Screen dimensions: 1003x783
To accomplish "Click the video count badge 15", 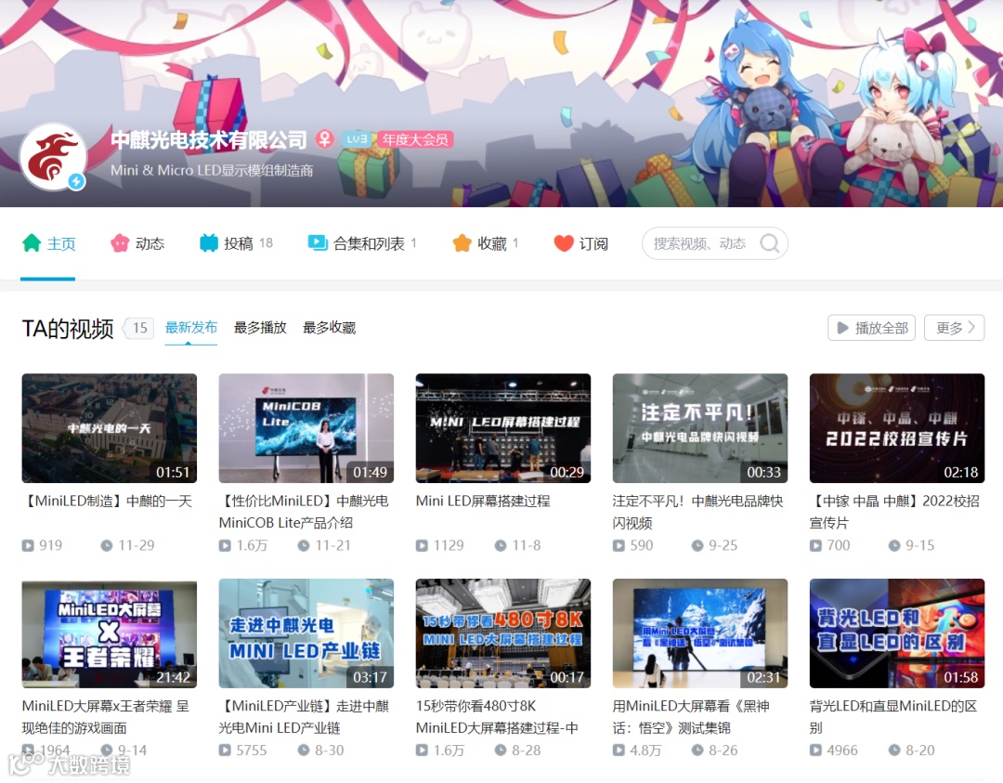I will pyautogui.click(x=139, y=328).
